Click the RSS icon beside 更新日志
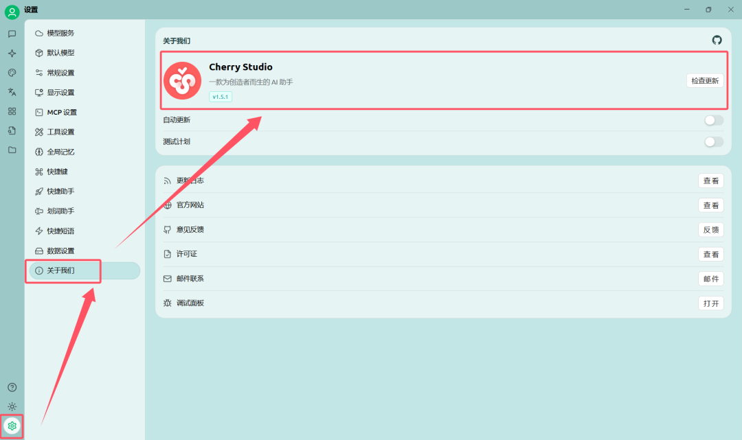Image resolution: width=742 pixels, height=440 pixels. click(168, 181)
